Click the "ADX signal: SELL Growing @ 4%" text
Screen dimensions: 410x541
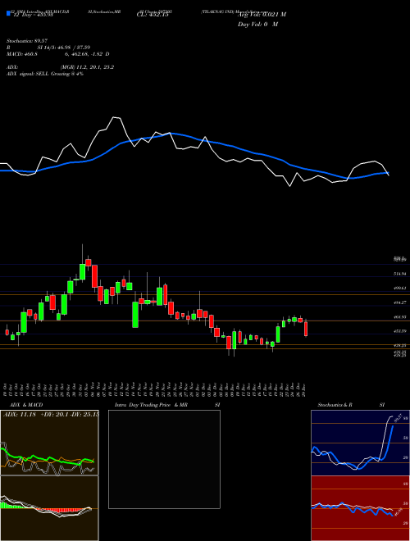pyautogui.click(x=45, y=74)
